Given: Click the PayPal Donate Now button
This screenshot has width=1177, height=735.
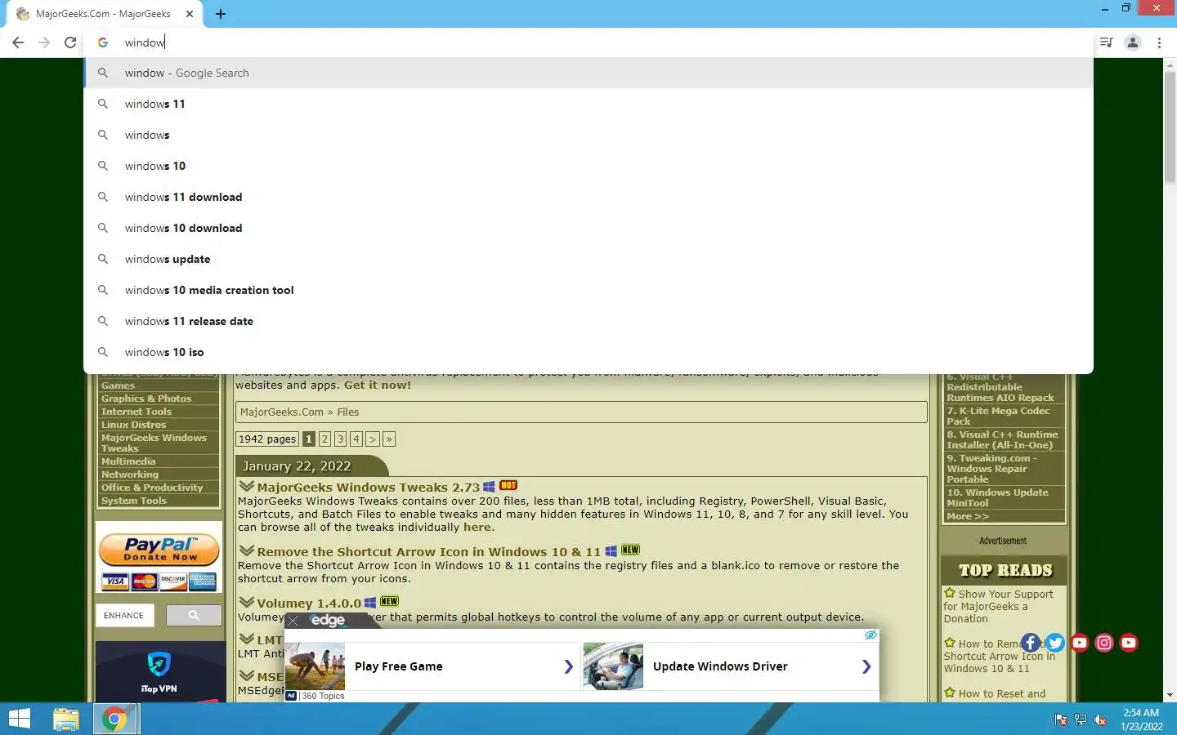Looking at the screenshot, I should [159, 550].
